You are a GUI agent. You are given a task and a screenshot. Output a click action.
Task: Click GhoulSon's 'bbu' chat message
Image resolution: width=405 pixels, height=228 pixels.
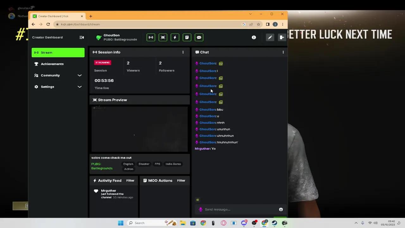pos(220,110)
